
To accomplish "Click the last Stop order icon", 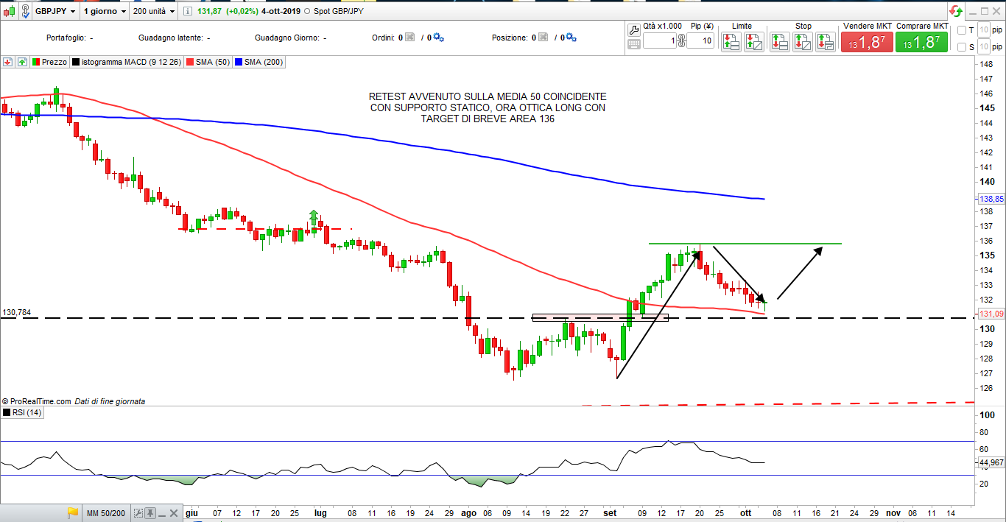I will (825, 42).
